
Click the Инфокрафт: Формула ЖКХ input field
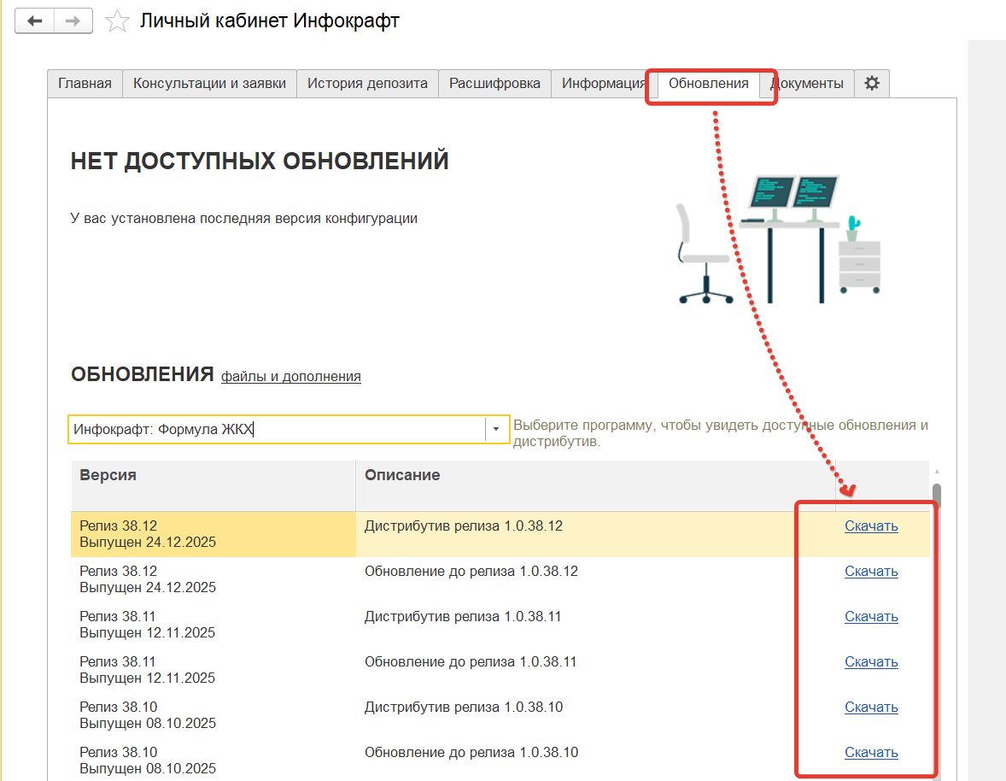[x=276, y=429]
